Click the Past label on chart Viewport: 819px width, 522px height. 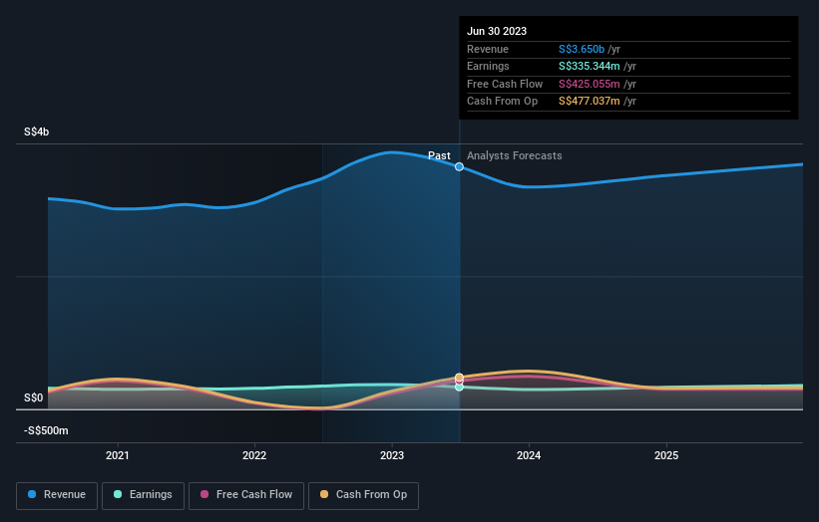(439, 155)
